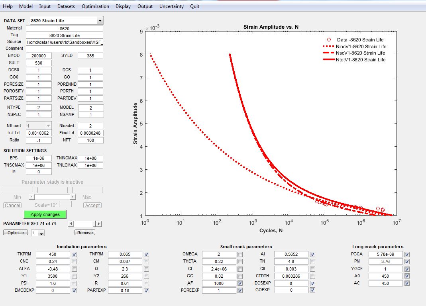Image resolution: width=426 pixels, height=306 pixels.
Task: Click the Apply changes button
Action: click(45, 214)
